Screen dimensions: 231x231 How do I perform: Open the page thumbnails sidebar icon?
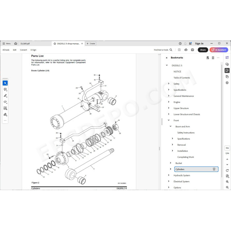[227, 77]
